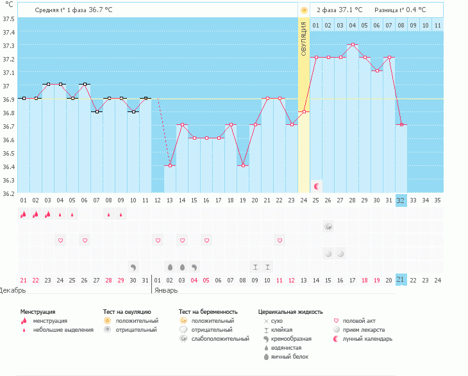Click the 'Менструация' legend heading
Viewport: 468px width, 376px height.
(x=38, y=312)
